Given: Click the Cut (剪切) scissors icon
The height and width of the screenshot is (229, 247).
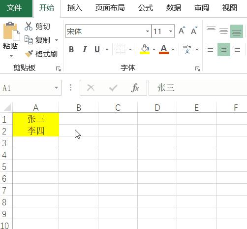Looking at the screenshot, I should pos(29,26).
